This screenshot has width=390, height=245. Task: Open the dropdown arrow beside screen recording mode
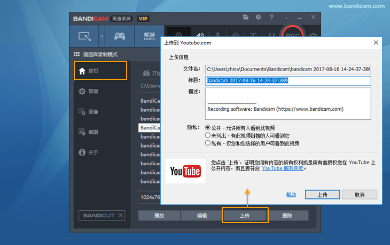pyautogui.click(x=102, y=36)
